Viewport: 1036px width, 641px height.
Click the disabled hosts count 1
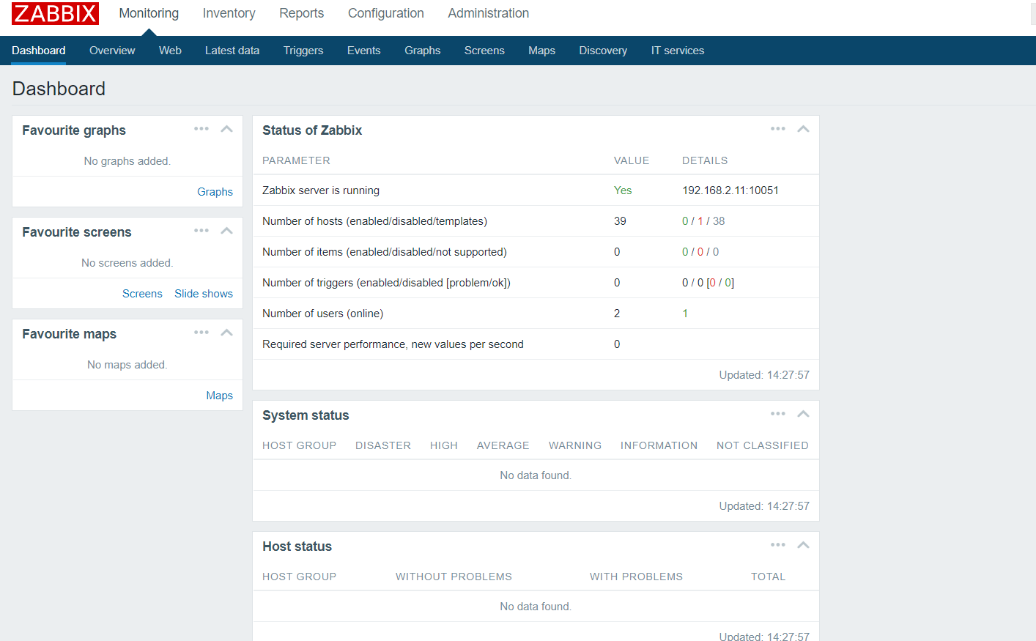700,221
